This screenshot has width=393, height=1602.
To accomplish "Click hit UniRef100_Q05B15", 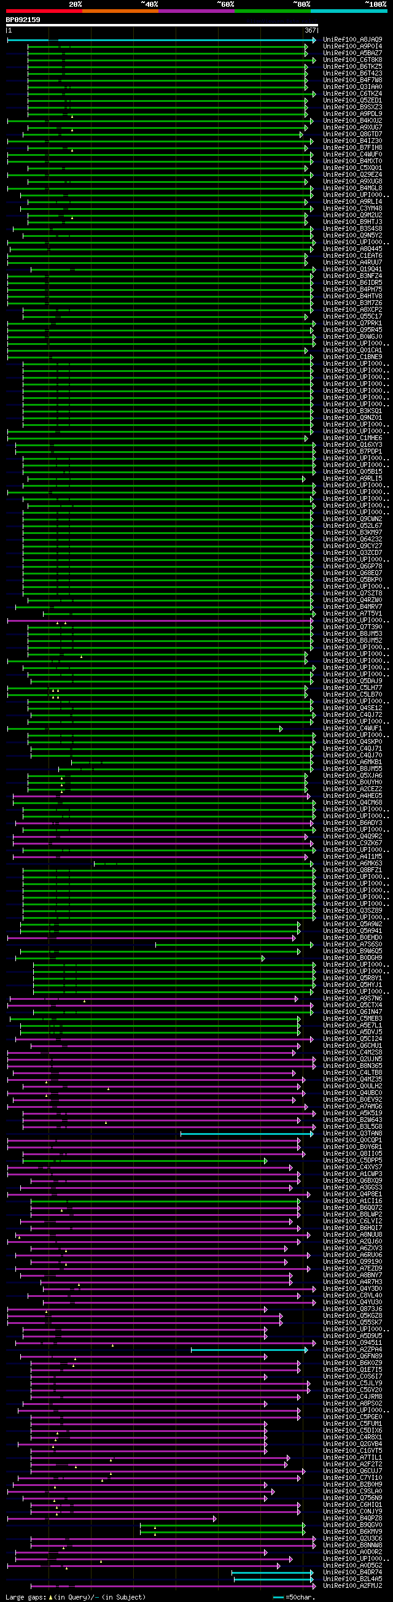I will tap(352, 472).
